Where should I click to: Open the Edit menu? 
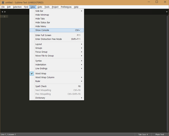(9, 7)
